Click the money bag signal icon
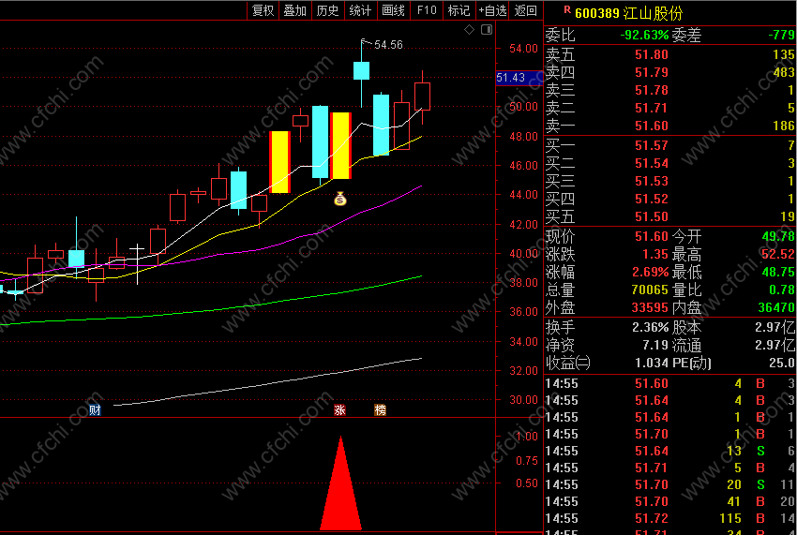The width and height of the screenshot is (797, 535). pyautogui.click(x=340, y=200)
